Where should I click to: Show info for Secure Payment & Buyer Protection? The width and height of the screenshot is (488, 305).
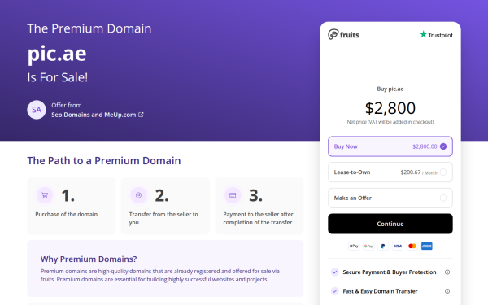pos(447,272)
